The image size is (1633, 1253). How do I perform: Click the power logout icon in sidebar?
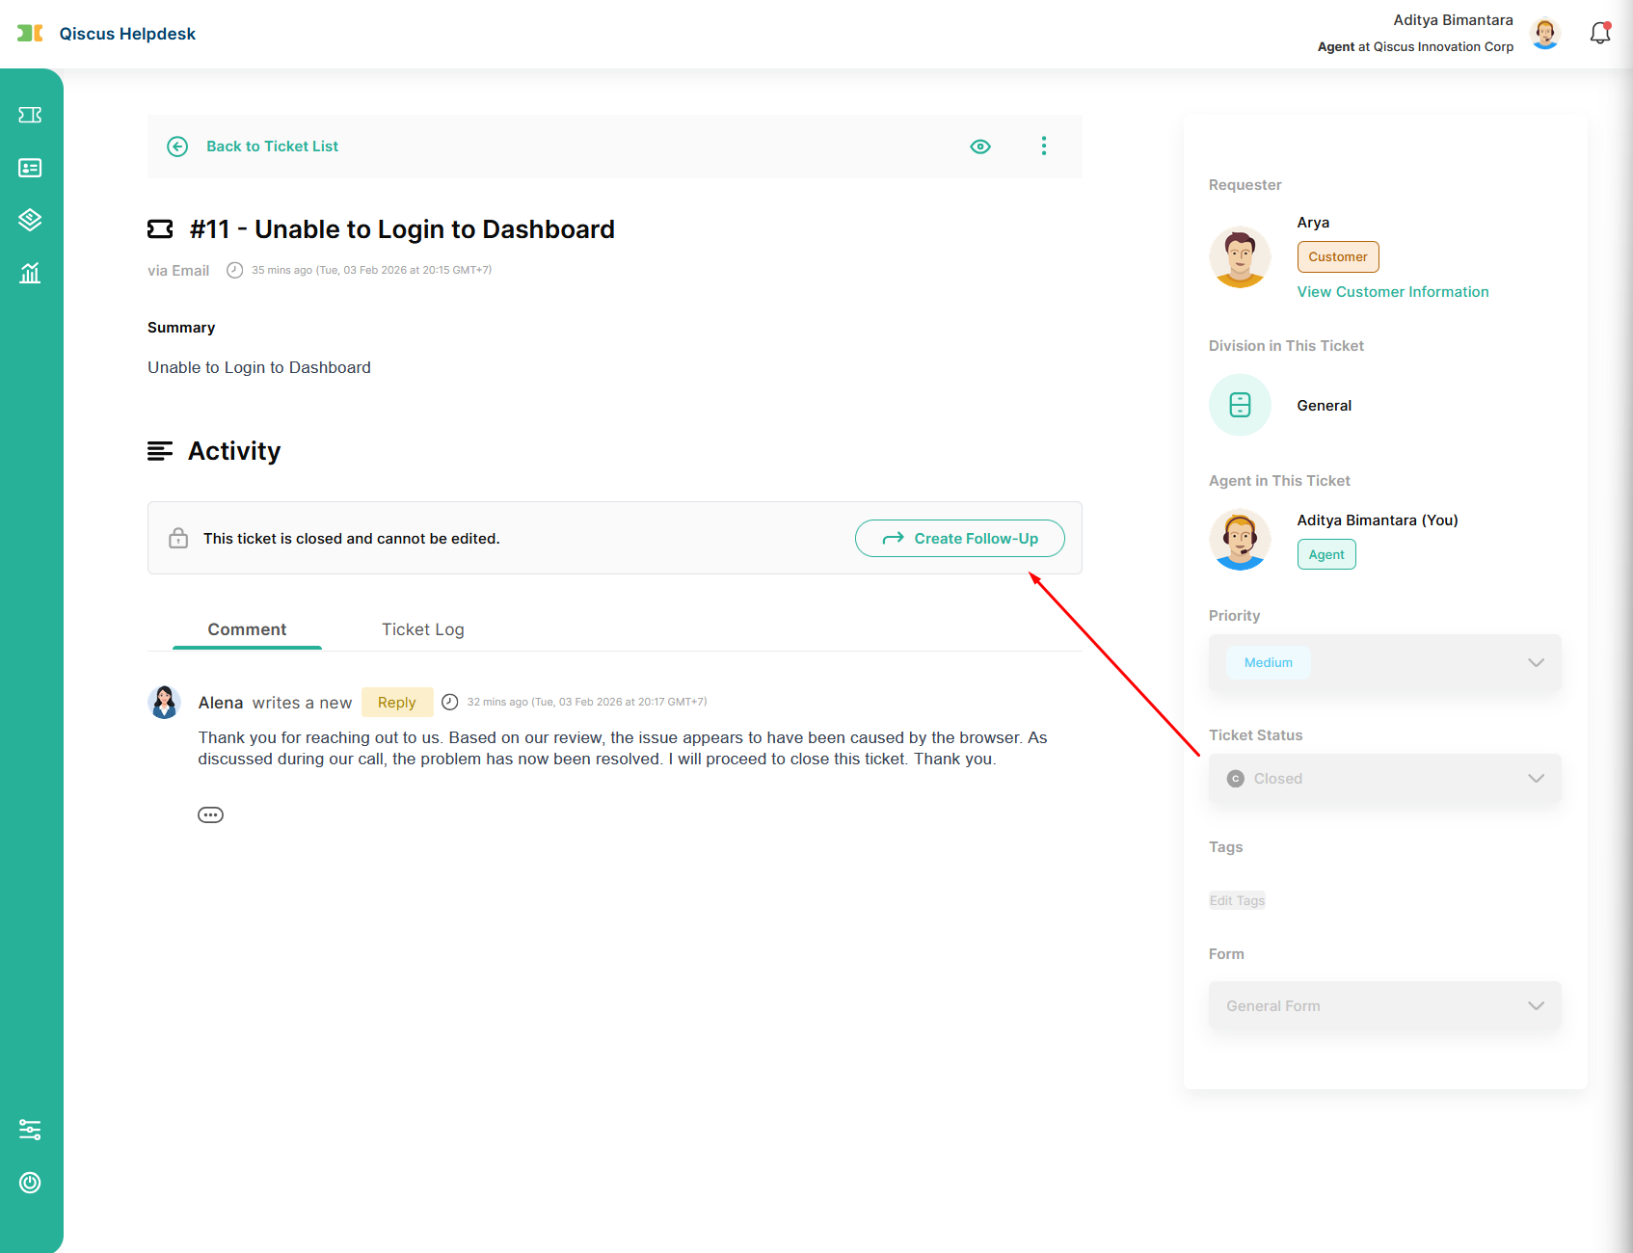click(x=30, y=1183)
